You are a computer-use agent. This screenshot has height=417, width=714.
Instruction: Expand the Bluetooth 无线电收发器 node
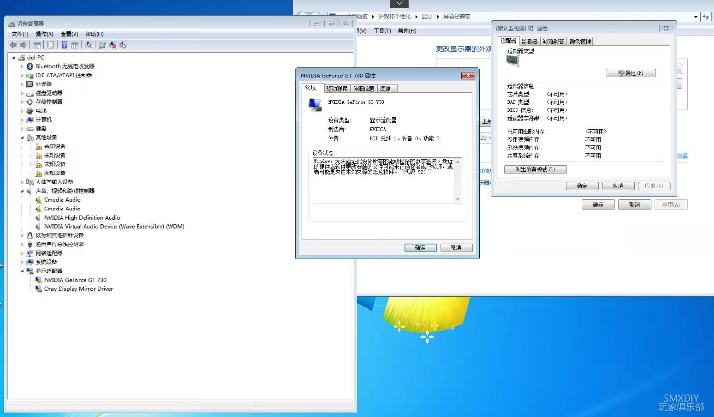[22, 66]
